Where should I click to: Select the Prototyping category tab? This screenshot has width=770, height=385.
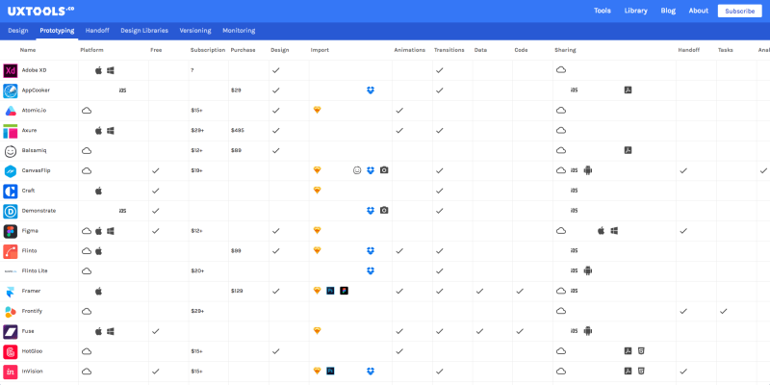[57, 31]
